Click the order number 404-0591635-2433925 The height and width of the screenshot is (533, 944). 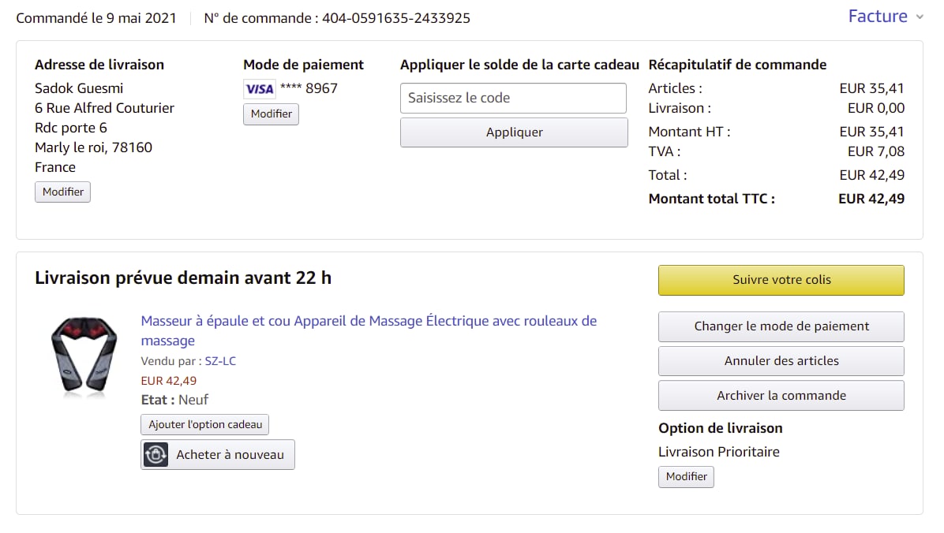point(395,18)
